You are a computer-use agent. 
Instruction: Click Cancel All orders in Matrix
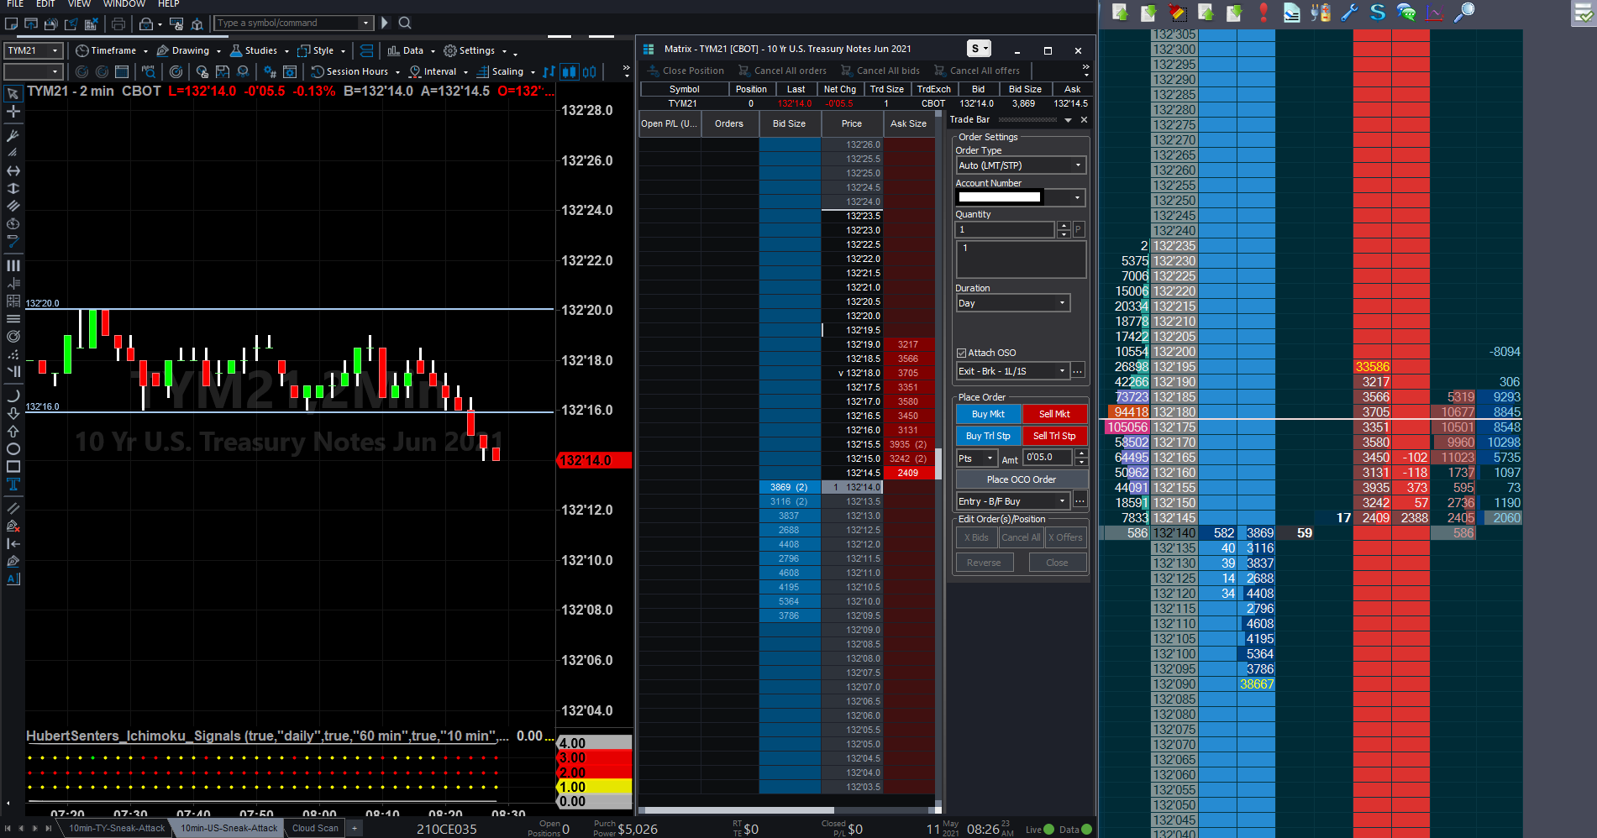coord(782,71)
